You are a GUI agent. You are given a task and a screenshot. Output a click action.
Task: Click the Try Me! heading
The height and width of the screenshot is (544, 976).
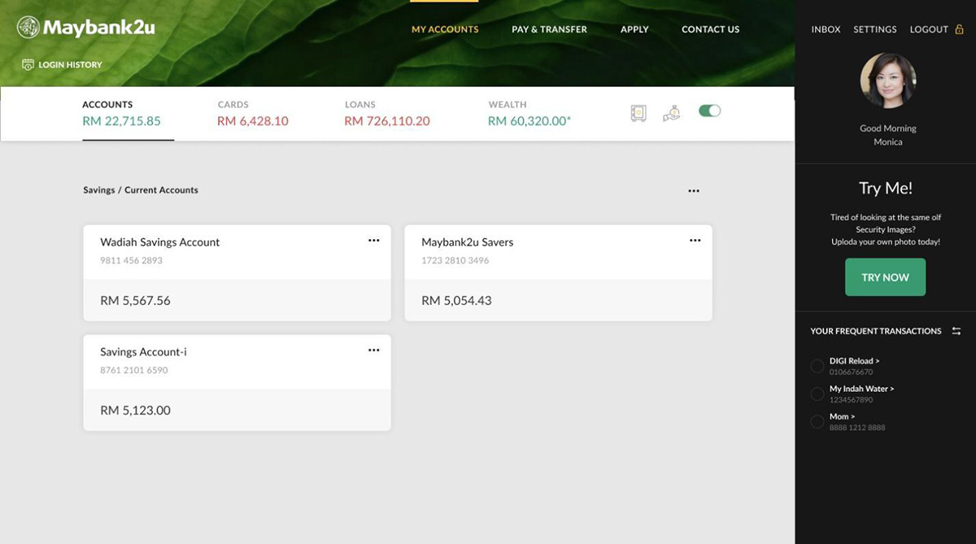[x=886, y=189]
